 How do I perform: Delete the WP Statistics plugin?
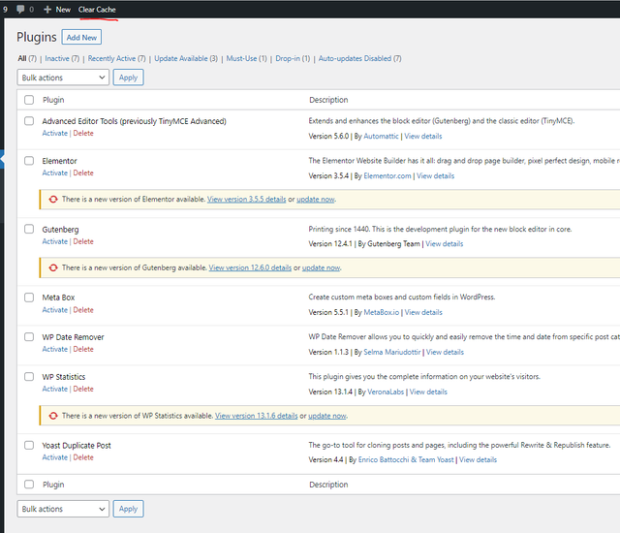[83, 389]
